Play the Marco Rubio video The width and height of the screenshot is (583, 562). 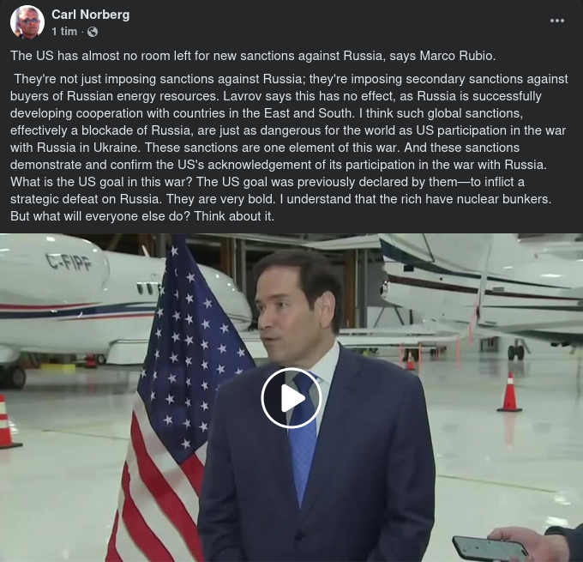(x=291, y=398)
